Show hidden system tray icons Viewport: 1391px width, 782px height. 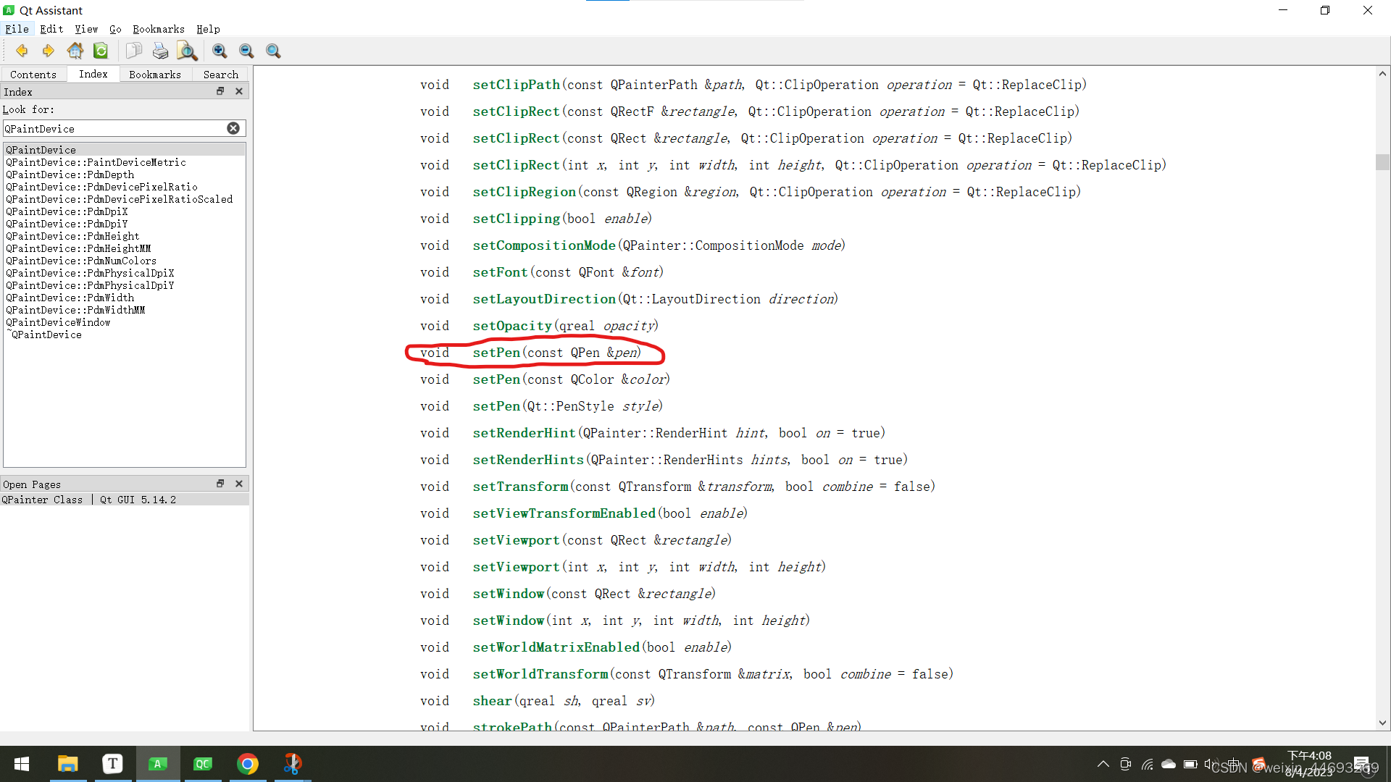coord(1103,764)
